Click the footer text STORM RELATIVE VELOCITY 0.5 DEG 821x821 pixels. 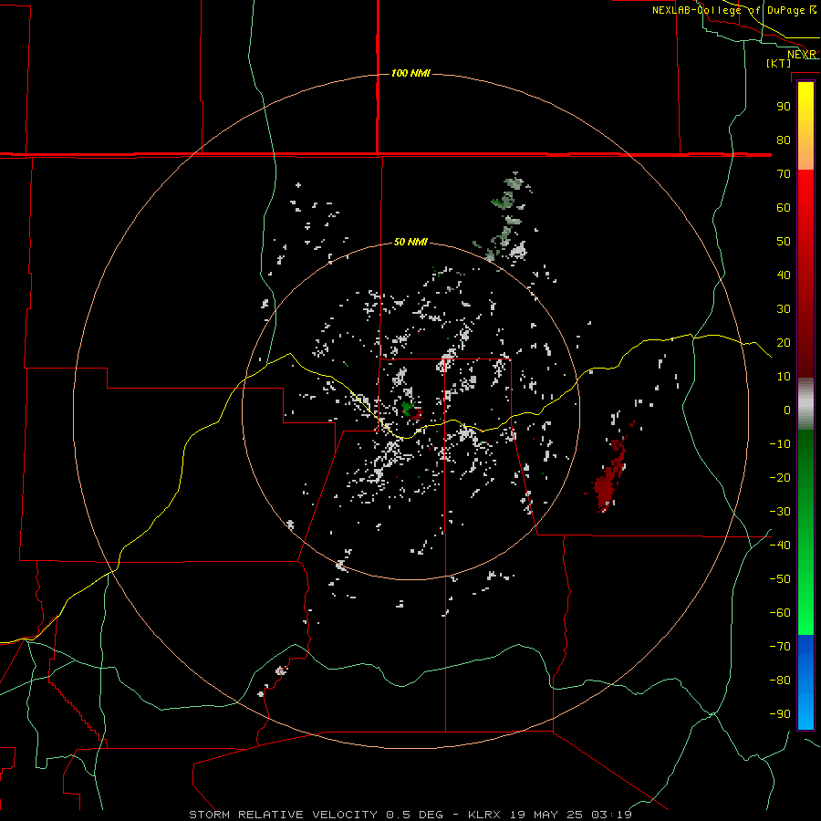tap(316, 815)
